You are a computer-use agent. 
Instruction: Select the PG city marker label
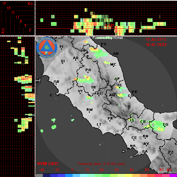pyautogui.click(x=88, y=70)
